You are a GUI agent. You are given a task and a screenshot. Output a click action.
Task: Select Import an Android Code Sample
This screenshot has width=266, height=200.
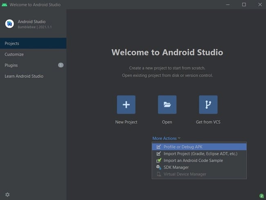coord(199,160)
